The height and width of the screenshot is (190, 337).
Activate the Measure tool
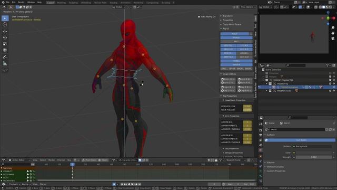coord(5,63)
